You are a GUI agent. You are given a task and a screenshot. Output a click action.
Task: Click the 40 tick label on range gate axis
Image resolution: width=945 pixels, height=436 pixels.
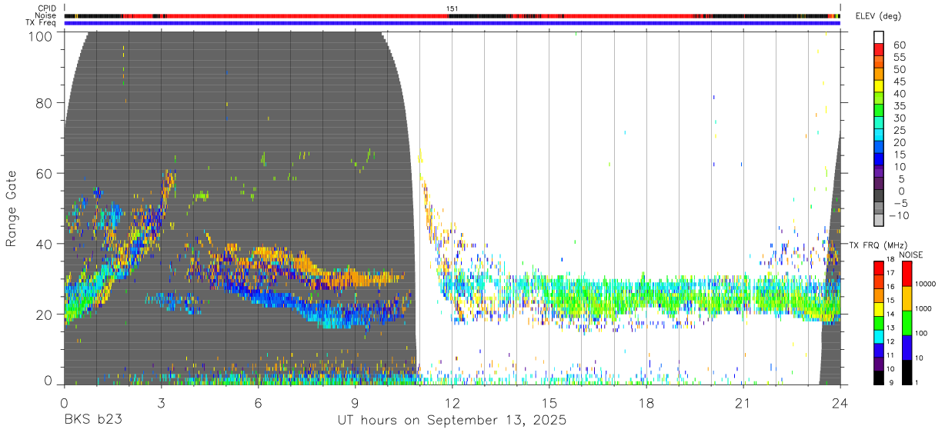click(45, 243)
